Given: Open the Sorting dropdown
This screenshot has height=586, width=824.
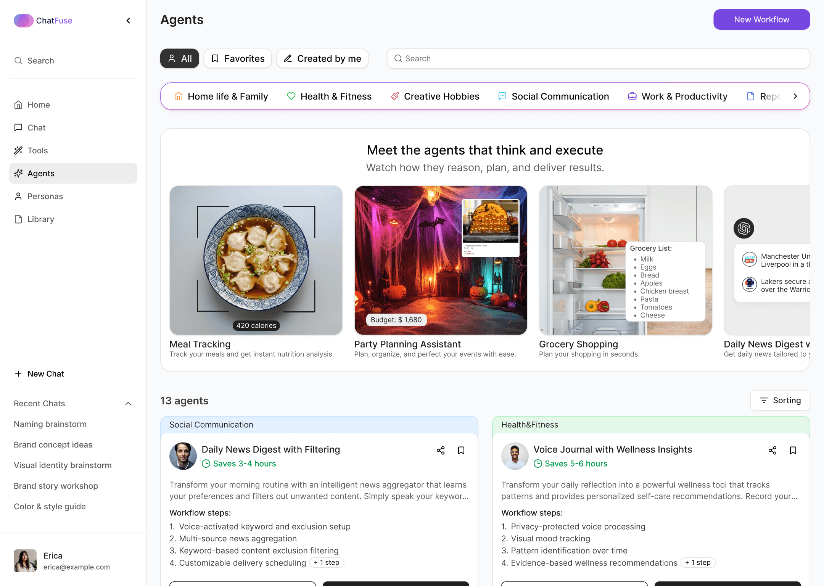Looking at the screenshot, I should point(780,400).
